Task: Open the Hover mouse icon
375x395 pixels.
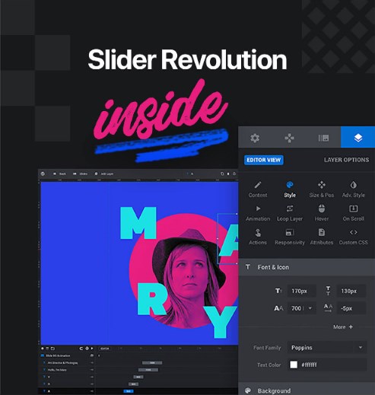Action: tap(322, 213)
